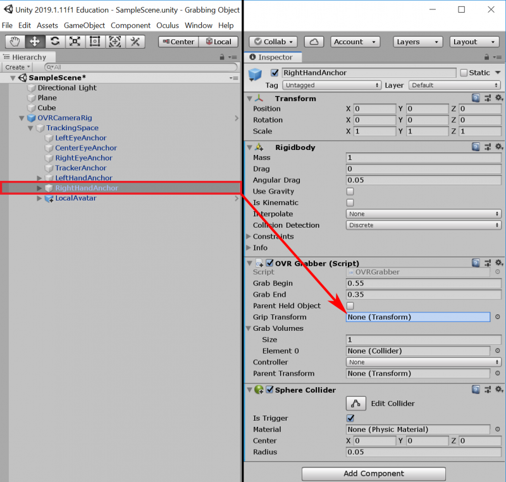Disable the Sphere Collider component checkbox
The width and height of the screenshot is (506, 482).
pyautogui.click(x=270, y=390)
